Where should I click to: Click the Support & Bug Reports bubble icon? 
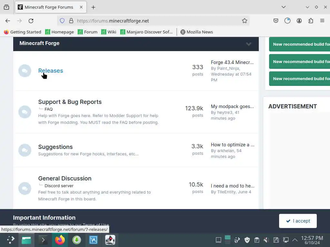pos(24,112)
